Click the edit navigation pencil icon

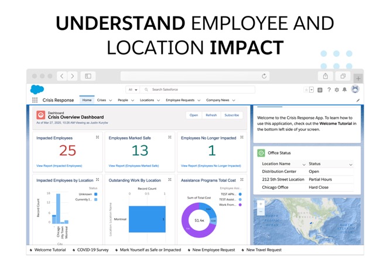click(x=358, y=100)
